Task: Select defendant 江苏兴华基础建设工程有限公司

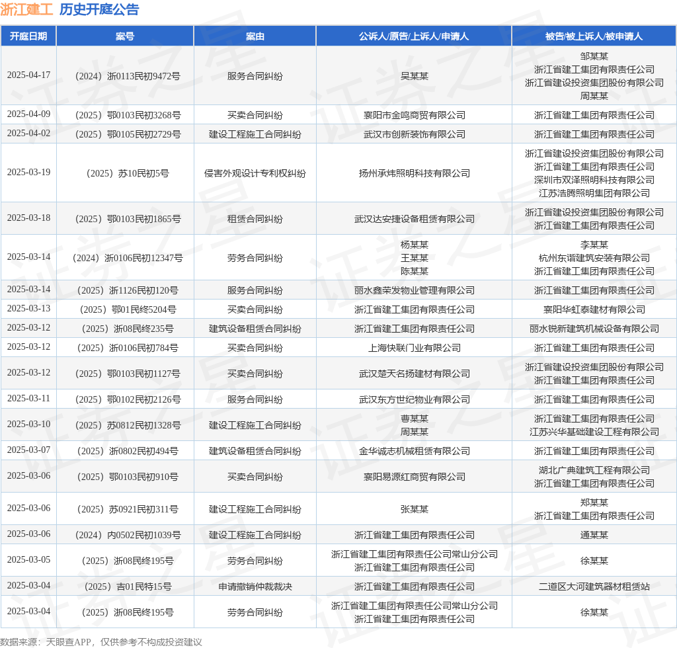Action: click(x=594, y=432)
